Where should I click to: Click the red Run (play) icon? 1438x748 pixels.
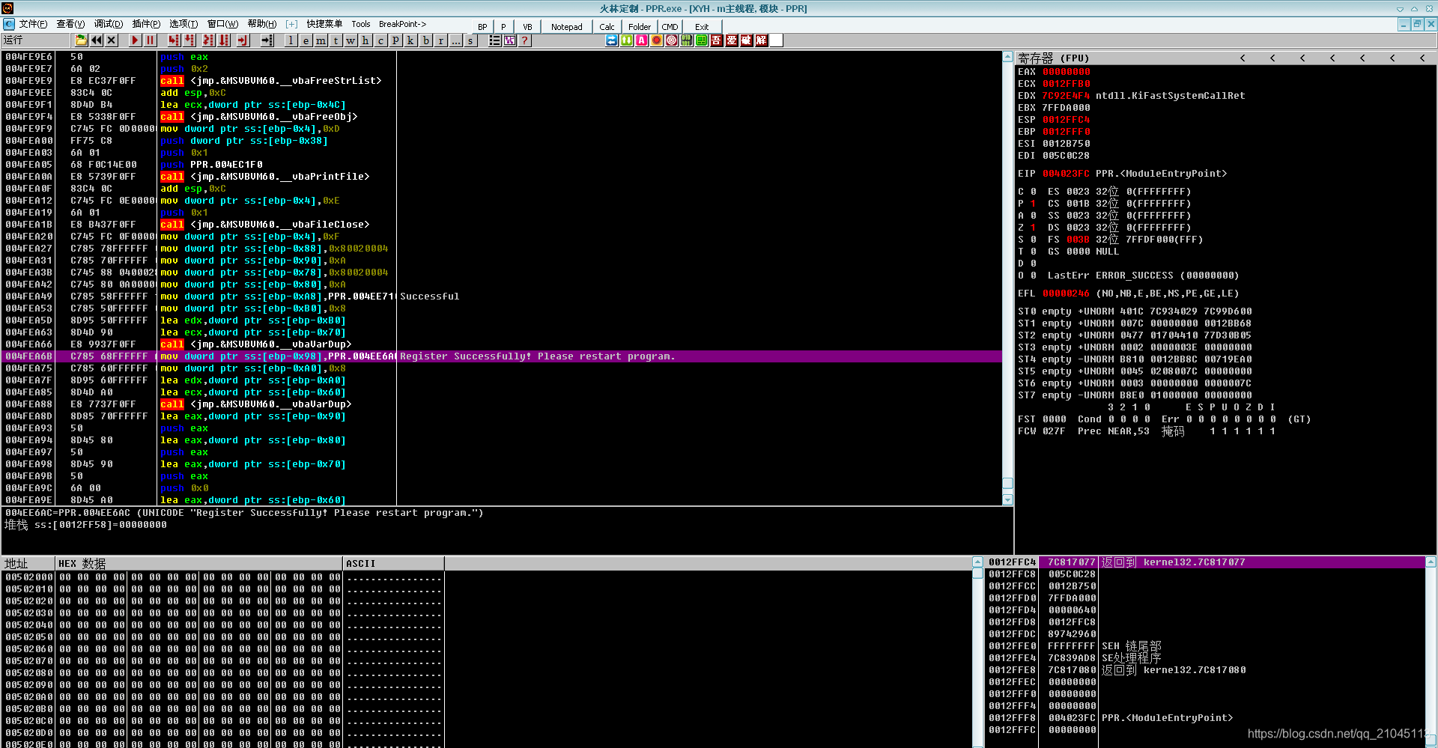[x=135, y=40]
